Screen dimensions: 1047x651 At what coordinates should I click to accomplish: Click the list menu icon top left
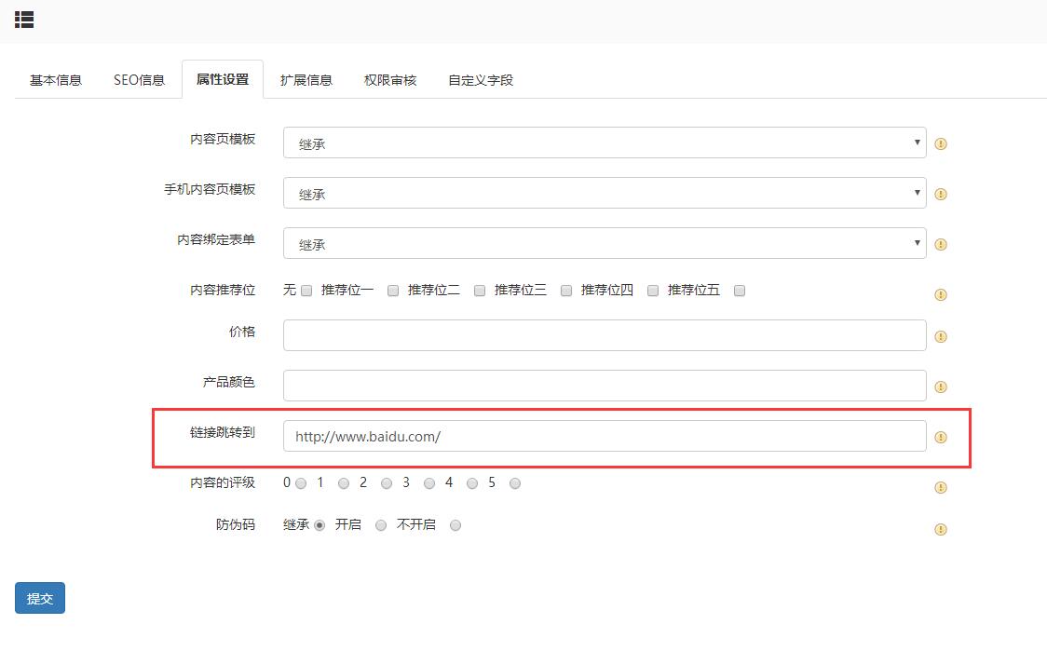pos(24,20)
